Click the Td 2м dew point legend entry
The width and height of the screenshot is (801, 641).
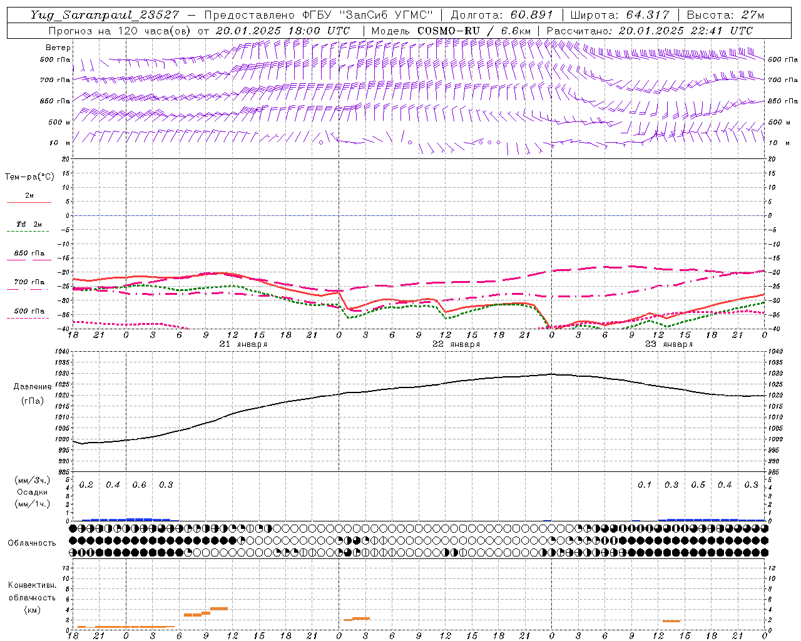(x=29, y=224)
